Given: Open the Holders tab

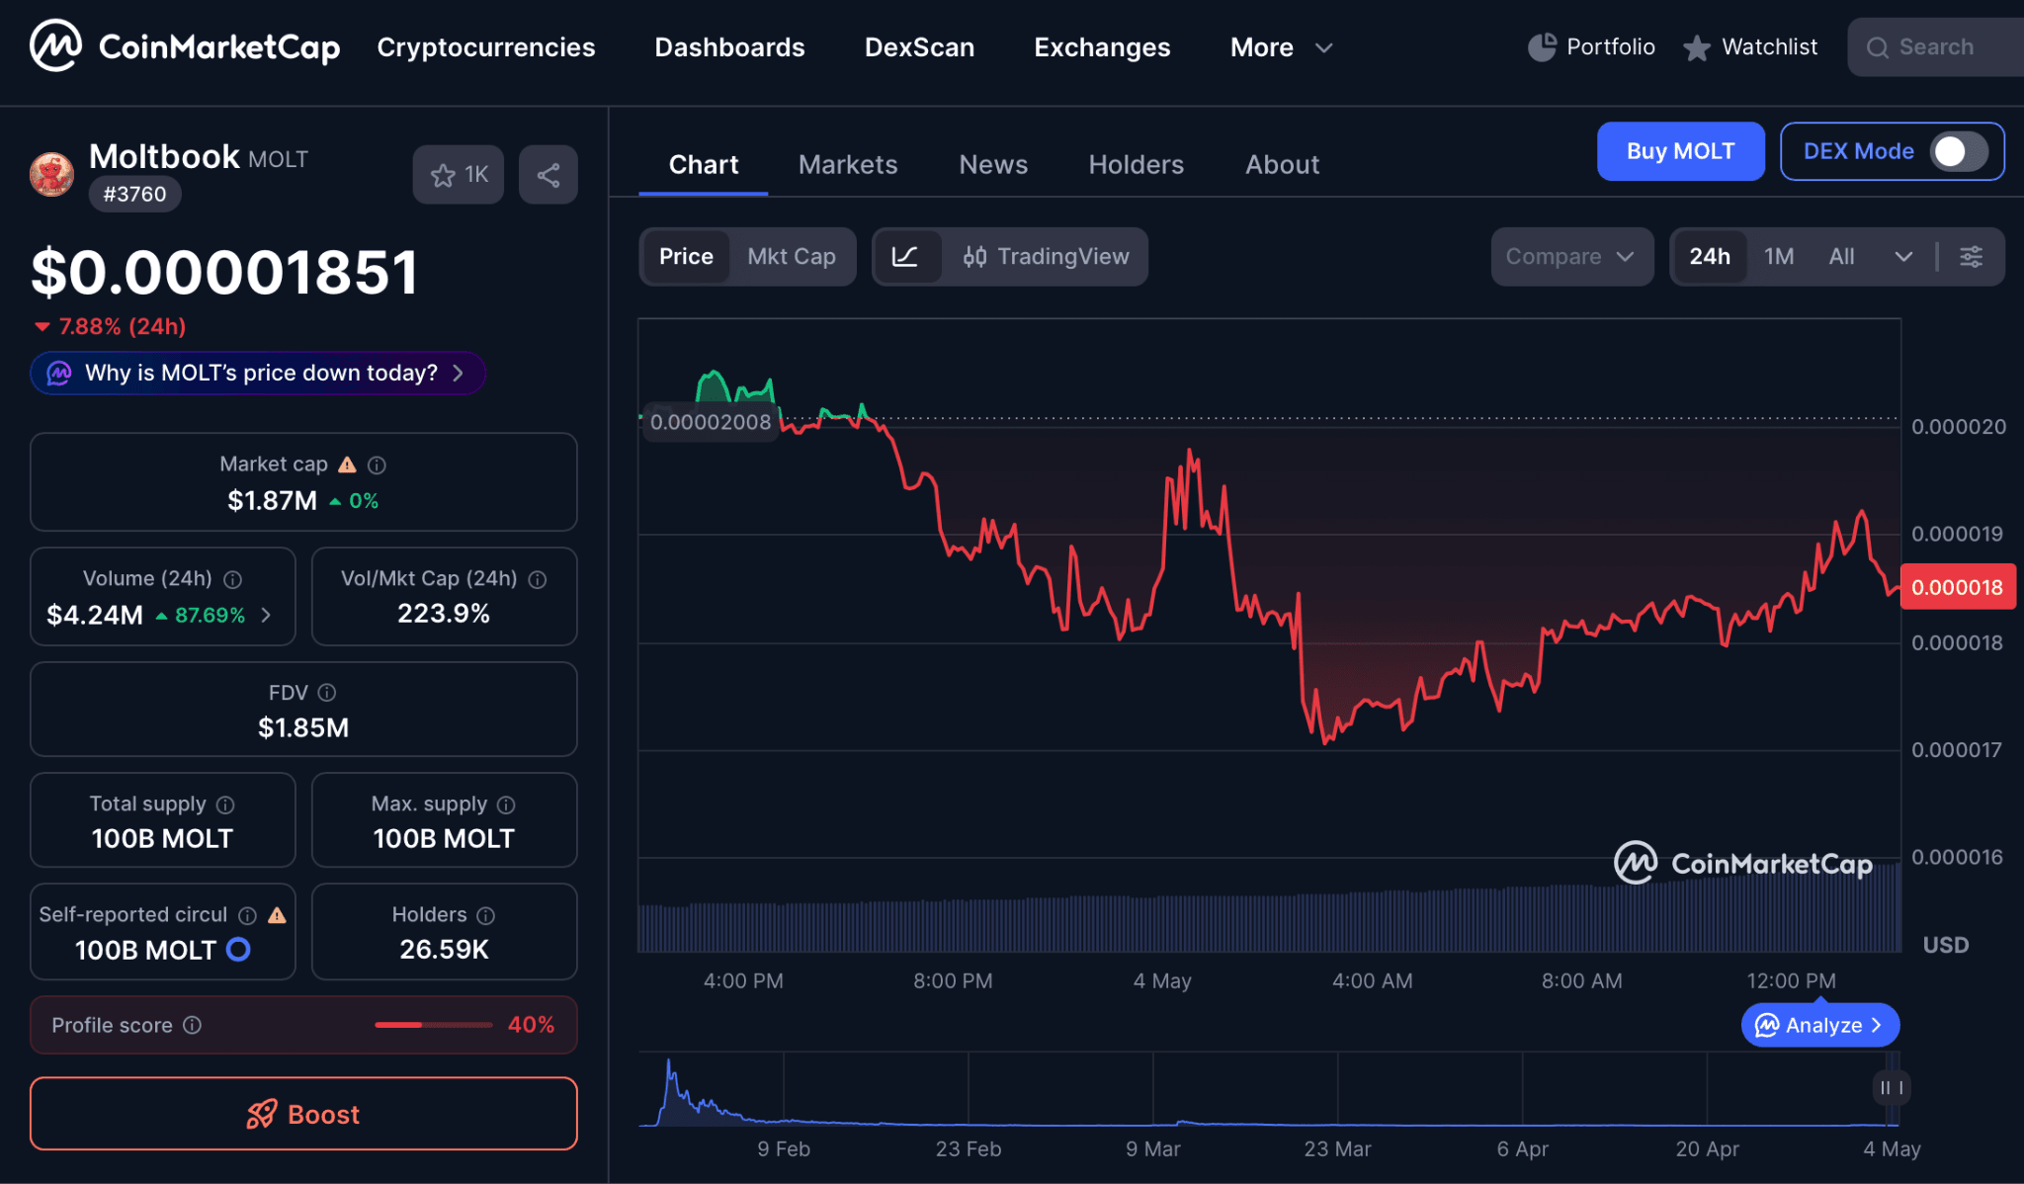Looking at the screenshot, I should pos(1137,165).
